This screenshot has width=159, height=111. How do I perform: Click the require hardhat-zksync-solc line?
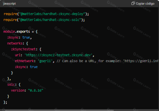pos(44,20)
